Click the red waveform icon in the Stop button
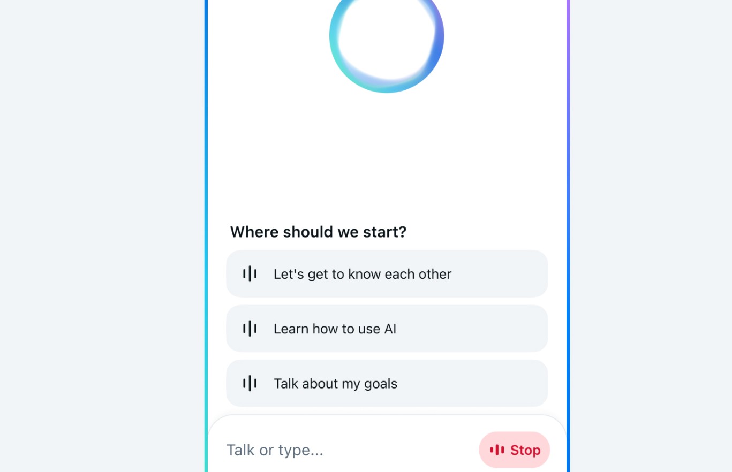The height and width of the screenshot is (472, 732). pyautogui.click(x=497, y=450)
